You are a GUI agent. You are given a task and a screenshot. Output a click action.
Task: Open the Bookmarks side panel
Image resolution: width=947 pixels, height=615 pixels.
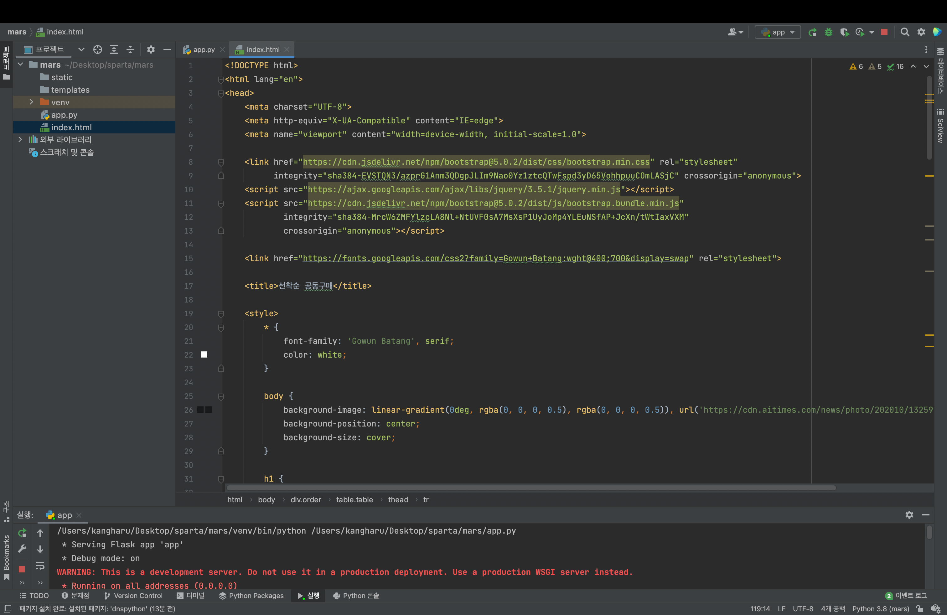(6, 557)
